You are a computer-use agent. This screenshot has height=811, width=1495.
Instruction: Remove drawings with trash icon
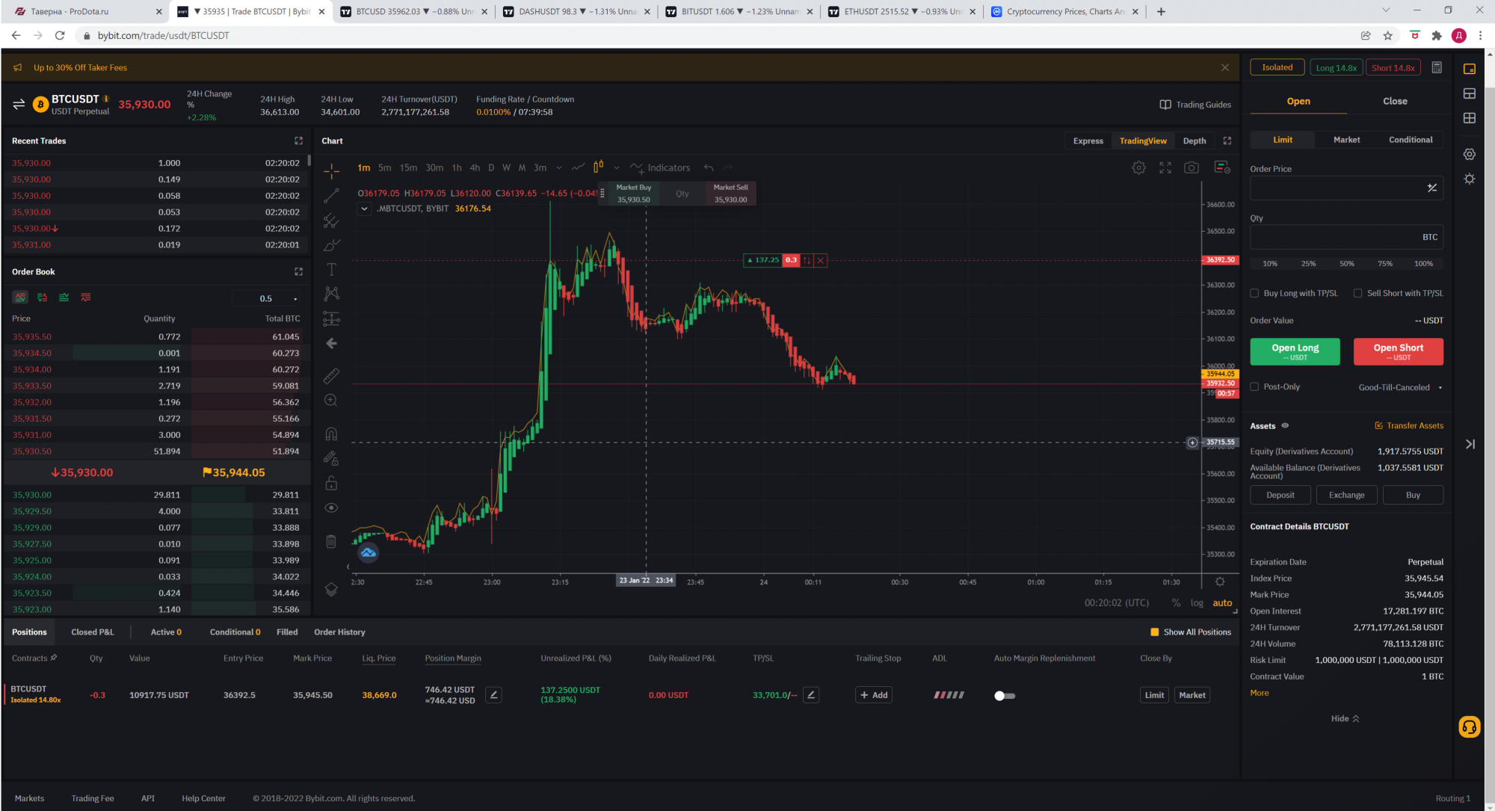331,541
